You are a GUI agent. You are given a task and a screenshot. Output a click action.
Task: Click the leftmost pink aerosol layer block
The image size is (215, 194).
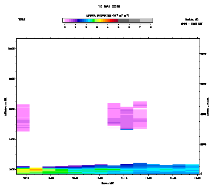point(23,117)
